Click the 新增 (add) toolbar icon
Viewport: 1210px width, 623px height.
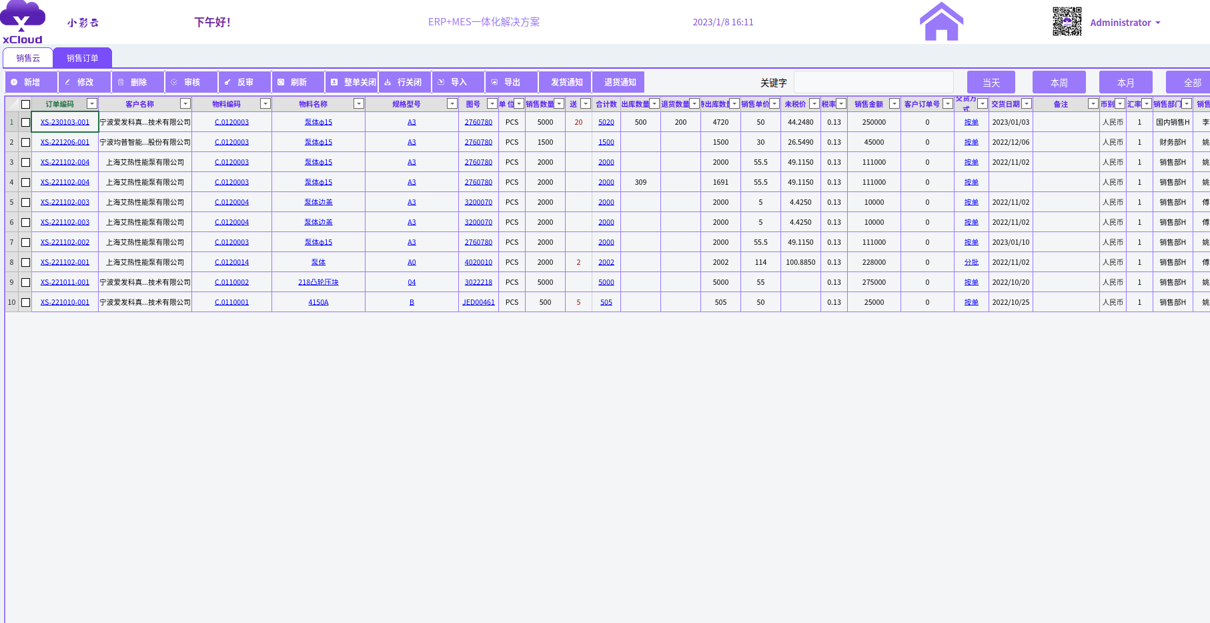pyautogui.click(x=14, y=82)
